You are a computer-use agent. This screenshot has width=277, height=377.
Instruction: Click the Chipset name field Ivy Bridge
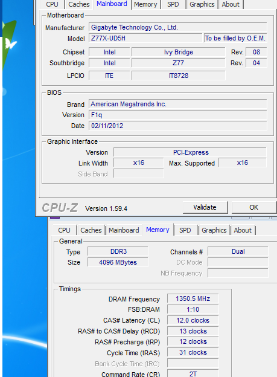(x=179, y=52)
